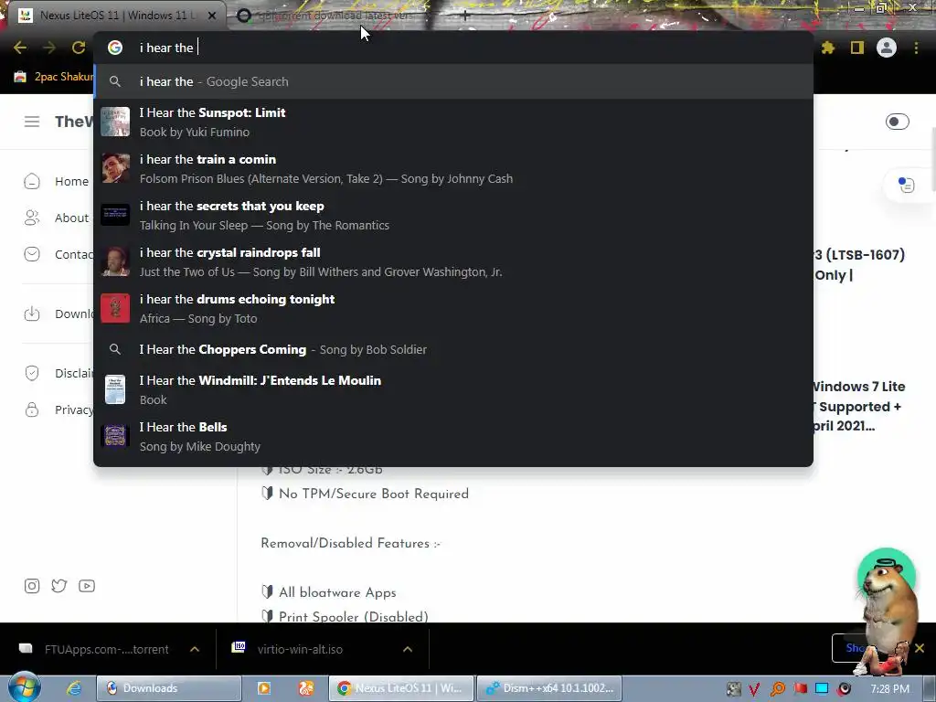Choose 'i hear the train a comin' suggestion
Image resolution: width=936 pixels, height=702 pixels.
point(453,169)
